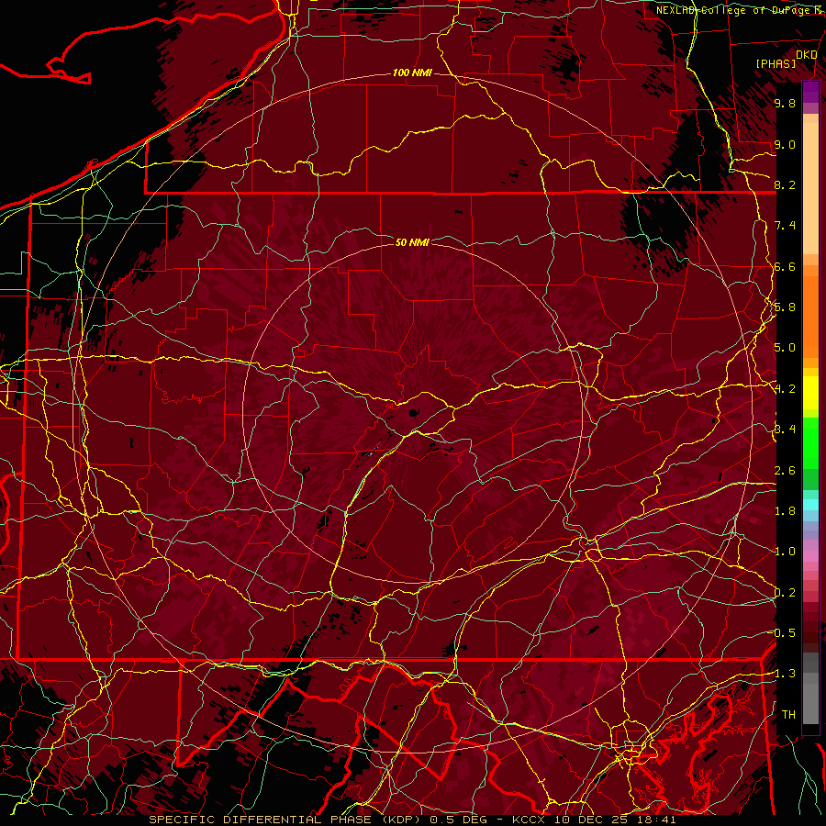Click the 1.0 legend value

pos(785,552)
